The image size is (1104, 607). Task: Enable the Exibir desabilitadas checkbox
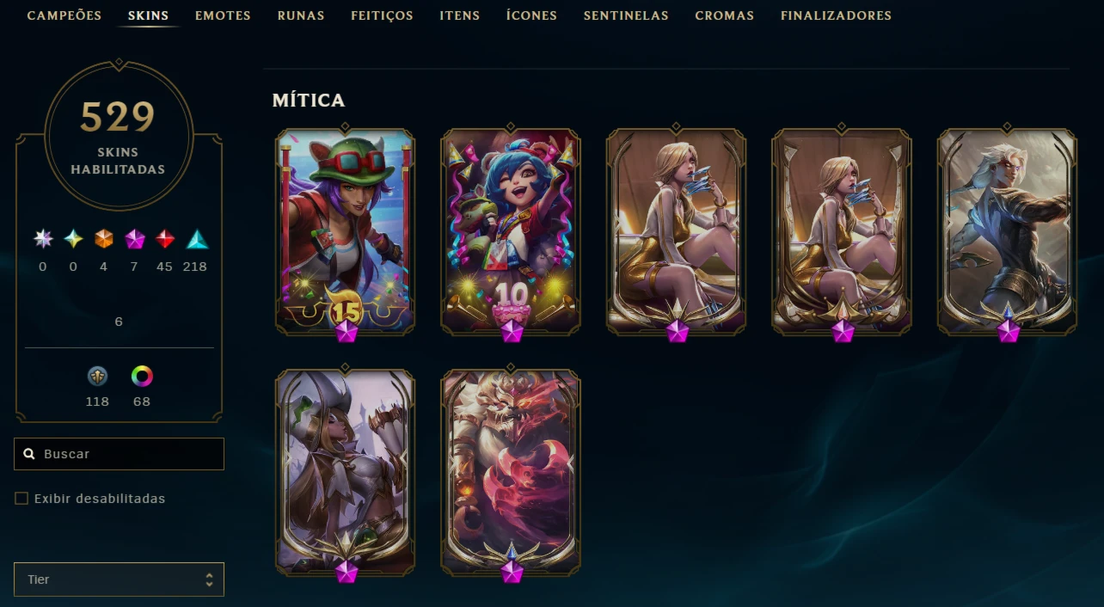(21, 499)
